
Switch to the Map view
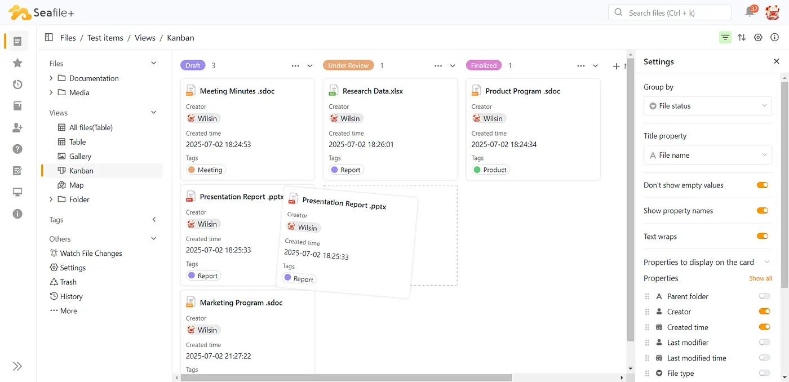coord(76,185)
